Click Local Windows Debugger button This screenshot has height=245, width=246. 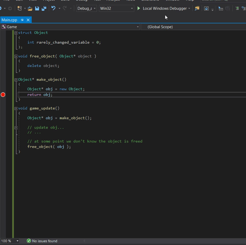[x=165, y=8]
